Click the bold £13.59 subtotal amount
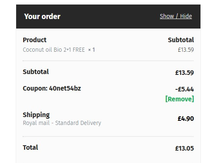Screen dimensions: 210x163 (184, 73)
